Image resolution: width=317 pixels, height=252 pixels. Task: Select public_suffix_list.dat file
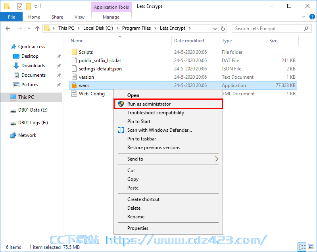(x=100, y=61)
